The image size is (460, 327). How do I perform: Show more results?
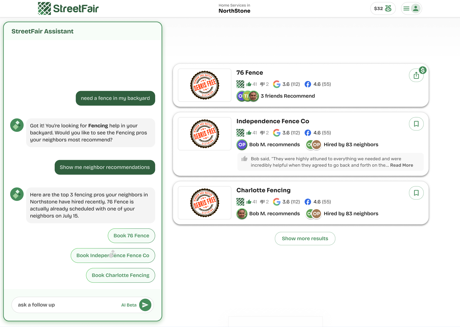click(x=305, y=238)
